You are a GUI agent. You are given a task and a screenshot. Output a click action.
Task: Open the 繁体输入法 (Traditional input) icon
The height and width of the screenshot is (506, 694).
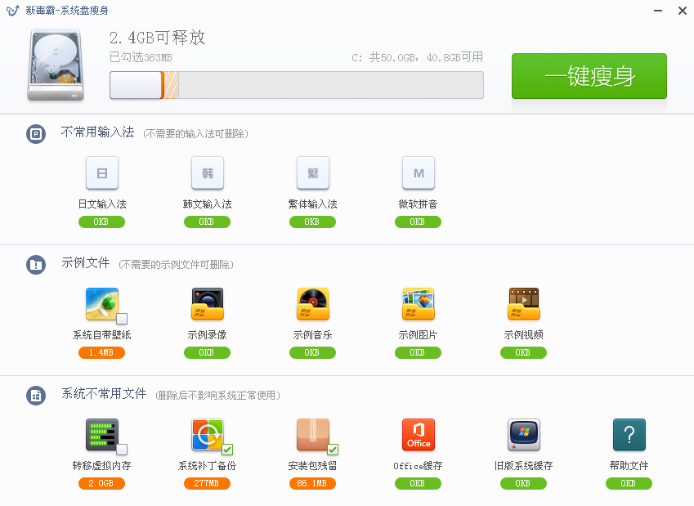tap(312, 172)
